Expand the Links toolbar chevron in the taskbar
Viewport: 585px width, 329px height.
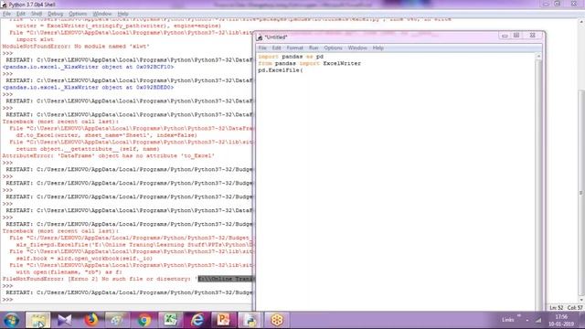(x=518, y=316)
